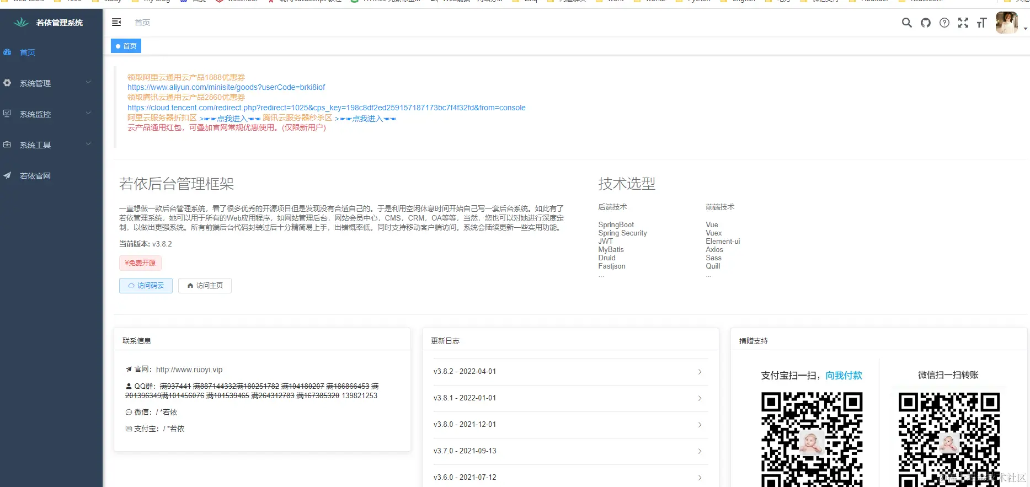
Task: Click toolbox icon for 系统工具
Action: [7, 145]
